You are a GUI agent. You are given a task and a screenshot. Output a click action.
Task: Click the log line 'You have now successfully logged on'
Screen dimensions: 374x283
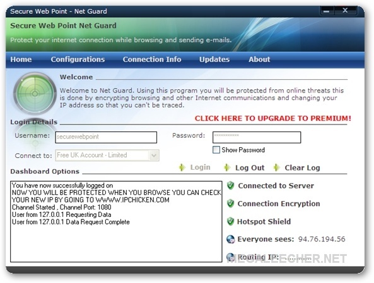(62, 186)
